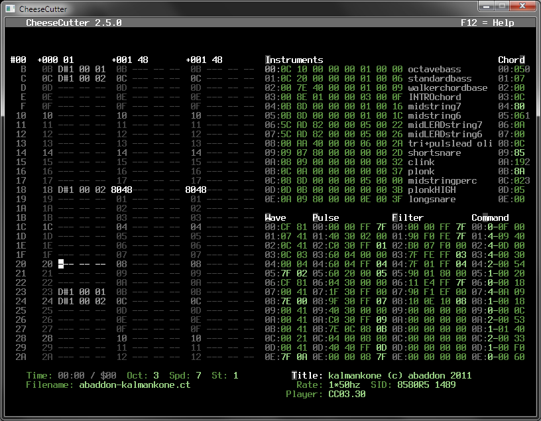This screenshot has height=421, width=541.
Task: Choose the walkerchordbase instrument
Action: (376, 88)
